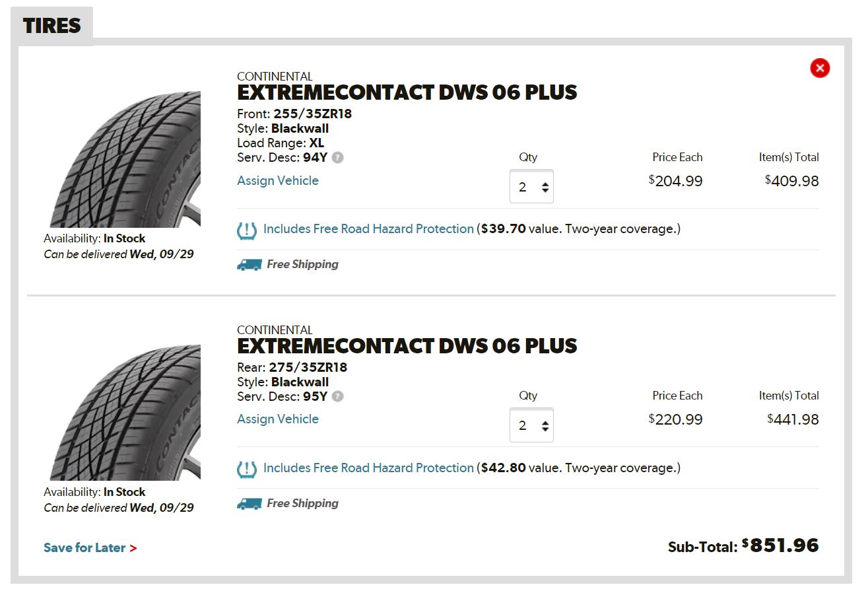868x595 pixels.
Task: Open the Free Road Hazard Protection link ($42.80 value)
Action: point(368,468)
